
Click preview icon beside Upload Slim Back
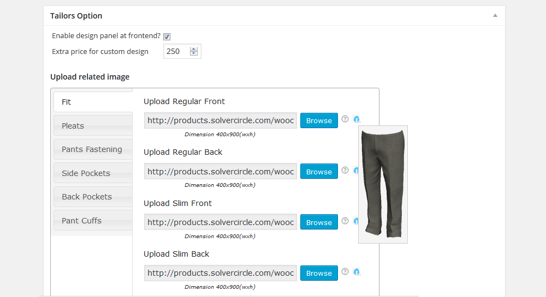coord(357,271)
